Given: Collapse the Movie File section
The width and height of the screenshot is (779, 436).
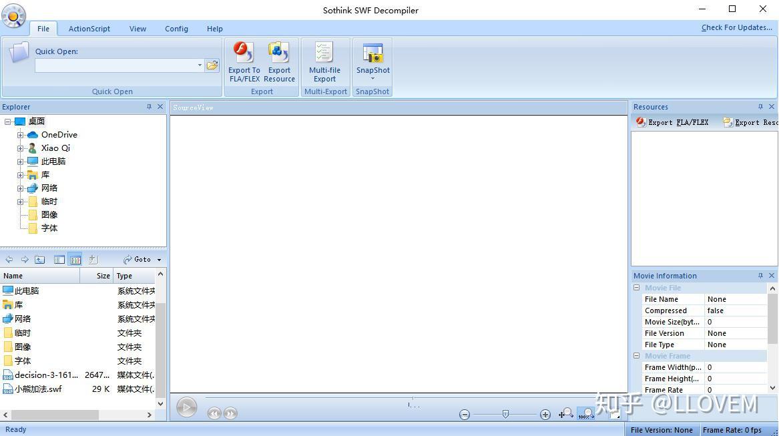Looking at the screenshot, I should click(x=636, y=288).
